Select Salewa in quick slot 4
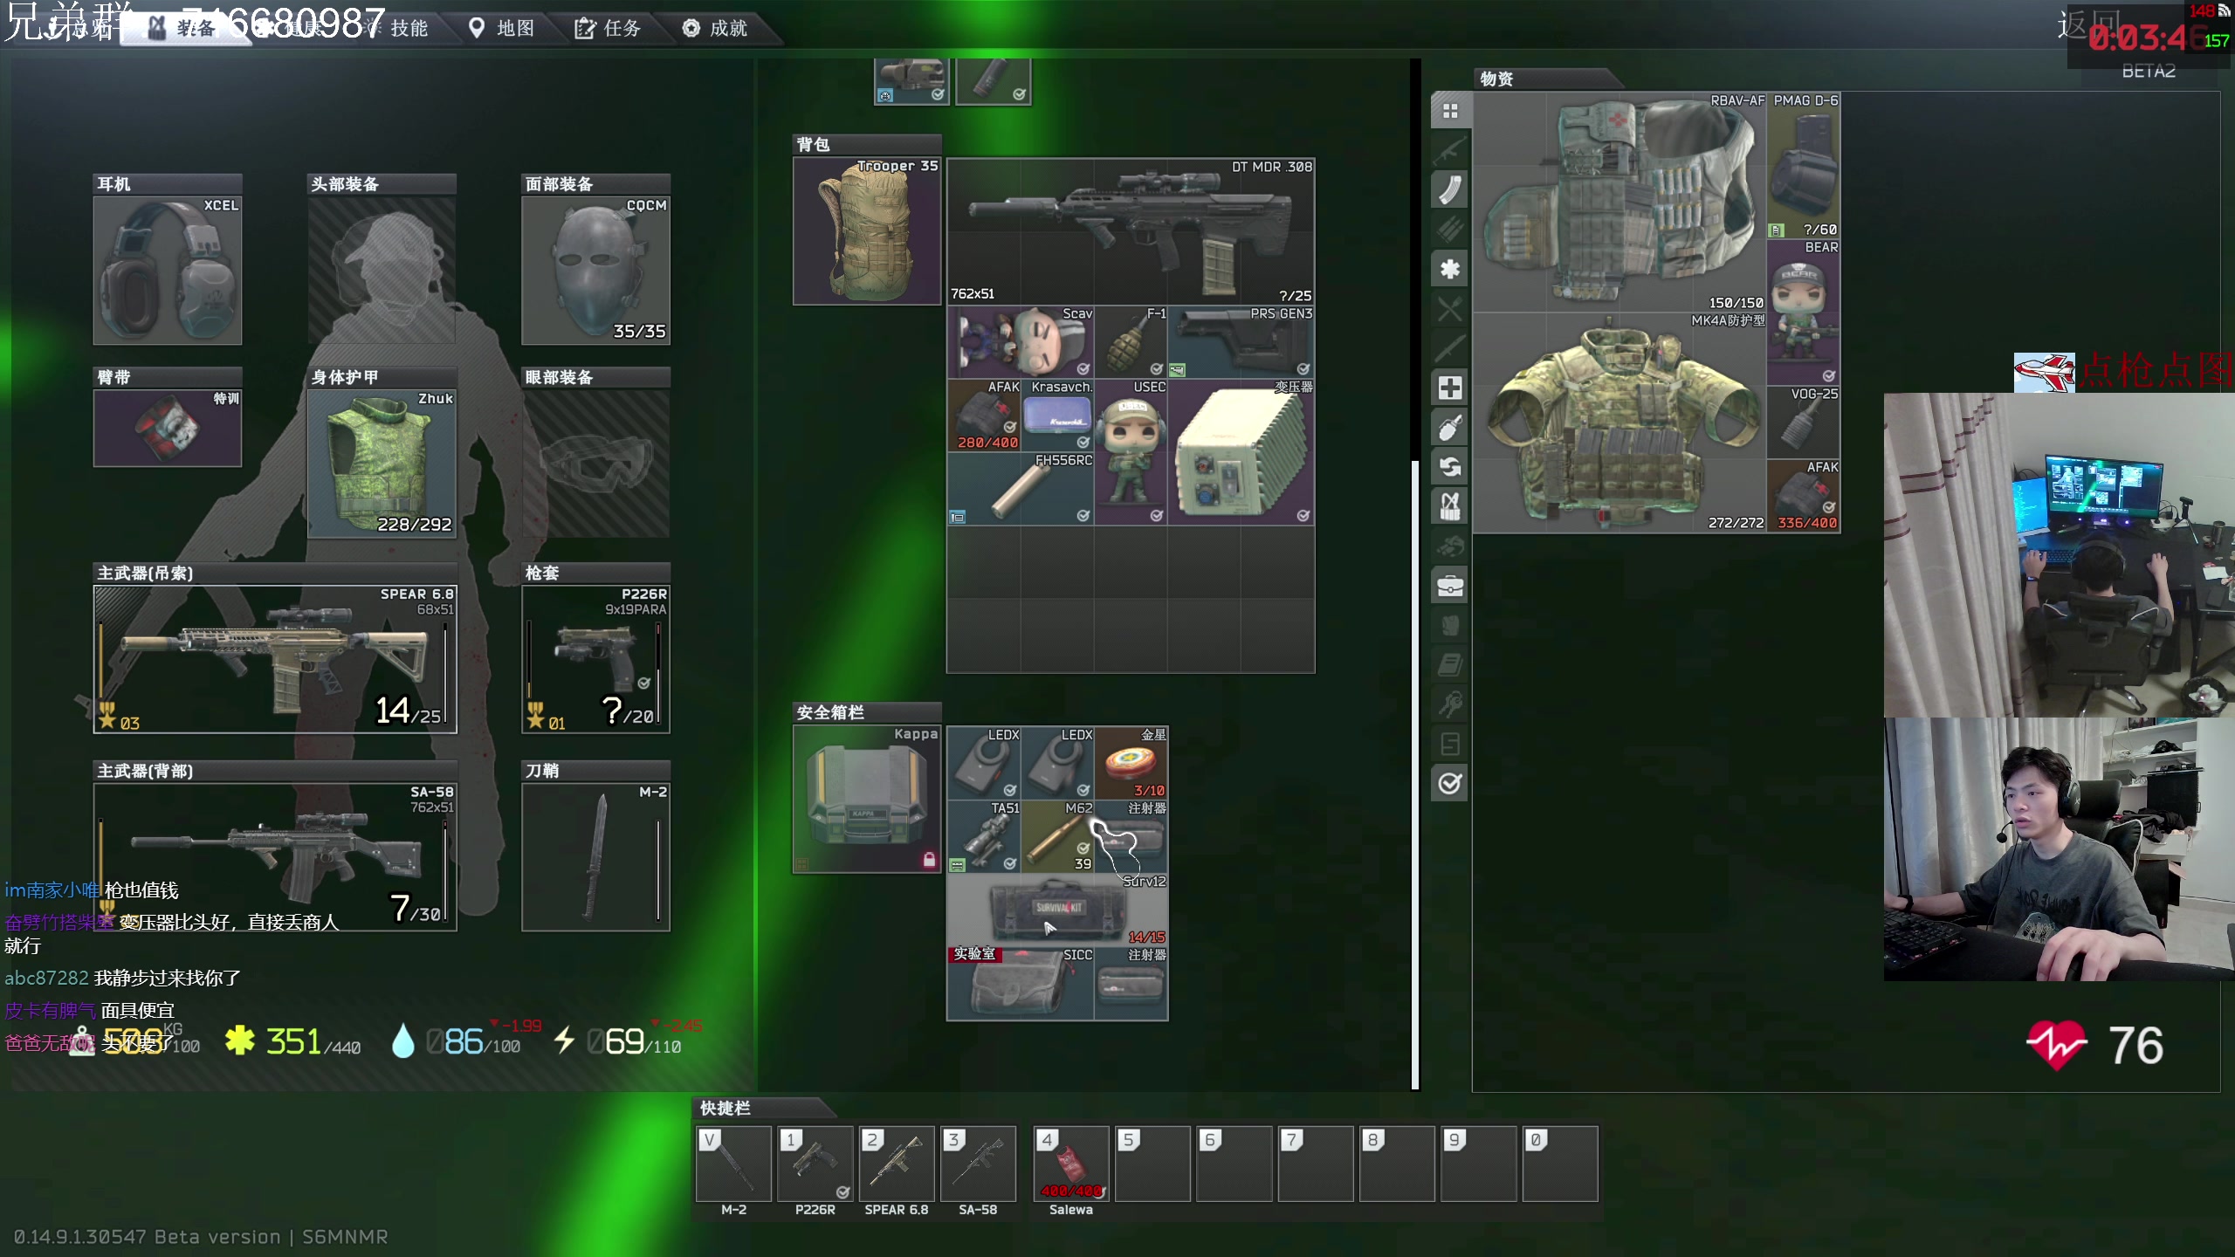2235x1257 pixels. pos(1070,1164)
